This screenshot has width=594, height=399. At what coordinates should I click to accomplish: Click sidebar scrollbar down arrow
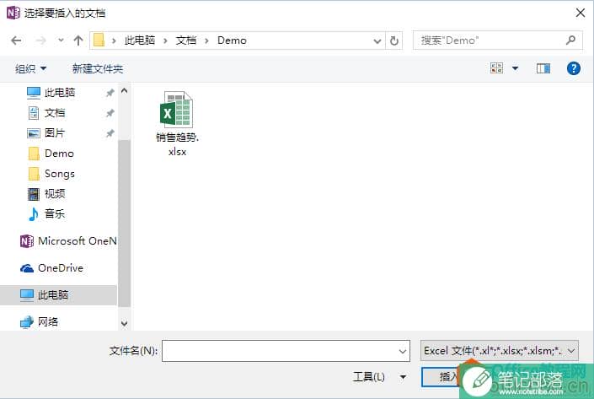124,323
